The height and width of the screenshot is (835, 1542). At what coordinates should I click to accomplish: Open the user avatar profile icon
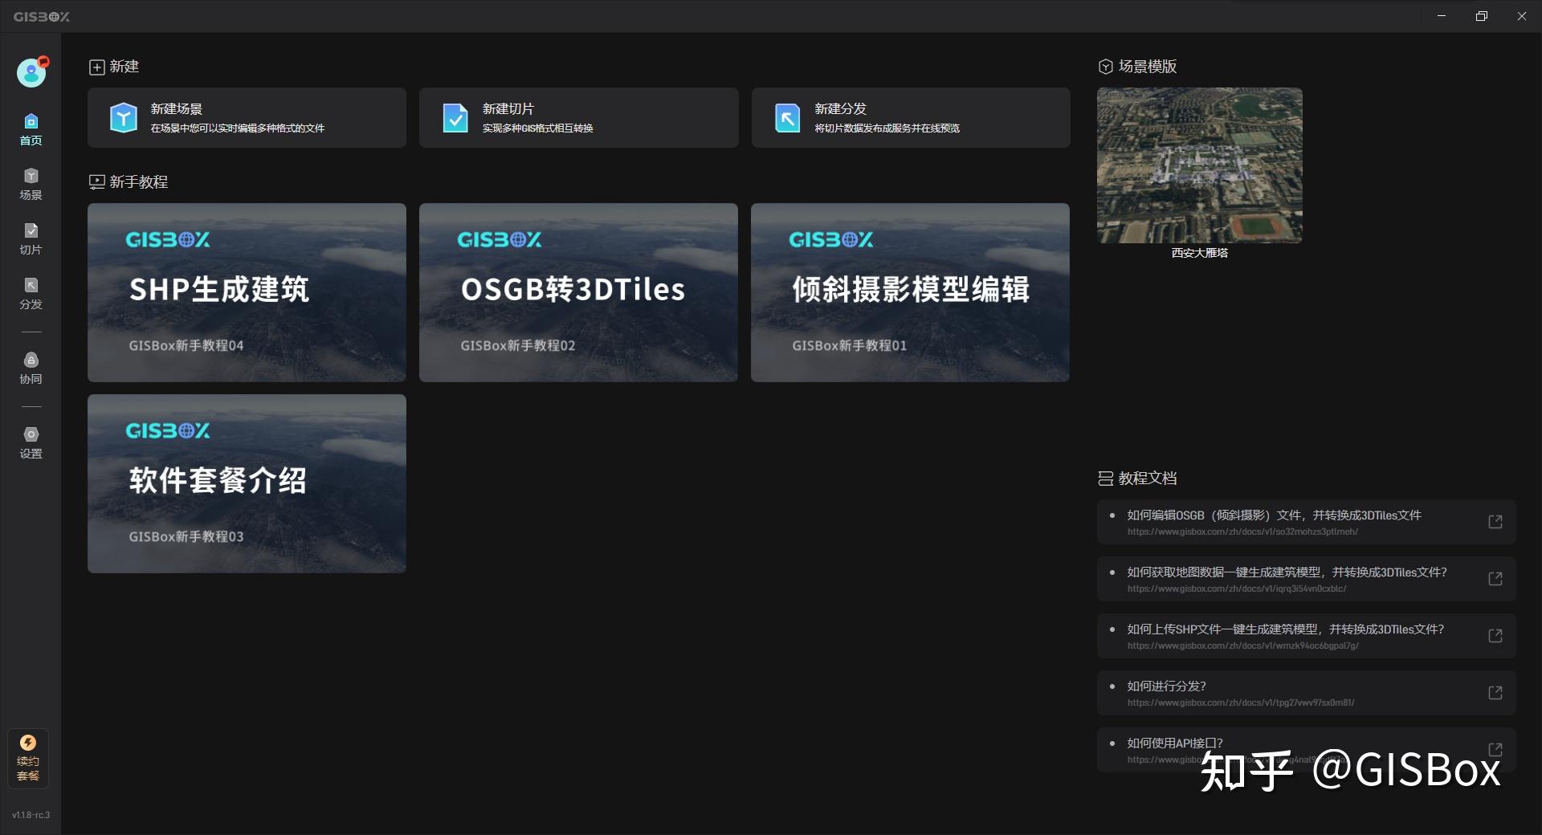point(30,72)
